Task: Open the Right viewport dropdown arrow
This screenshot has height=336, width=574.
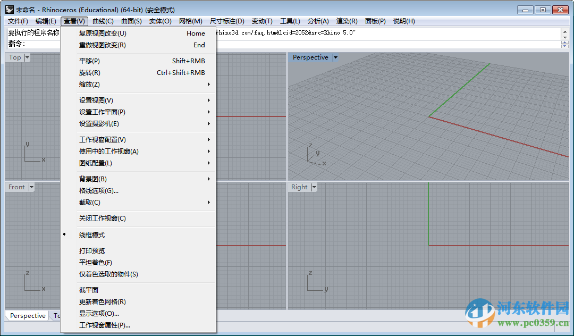Action: pyautogui.click(x=314, y=187)
